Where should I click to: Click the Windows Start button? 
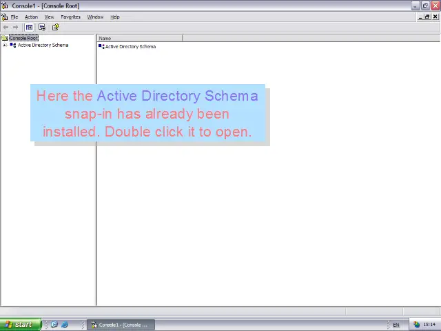[19, 325]
